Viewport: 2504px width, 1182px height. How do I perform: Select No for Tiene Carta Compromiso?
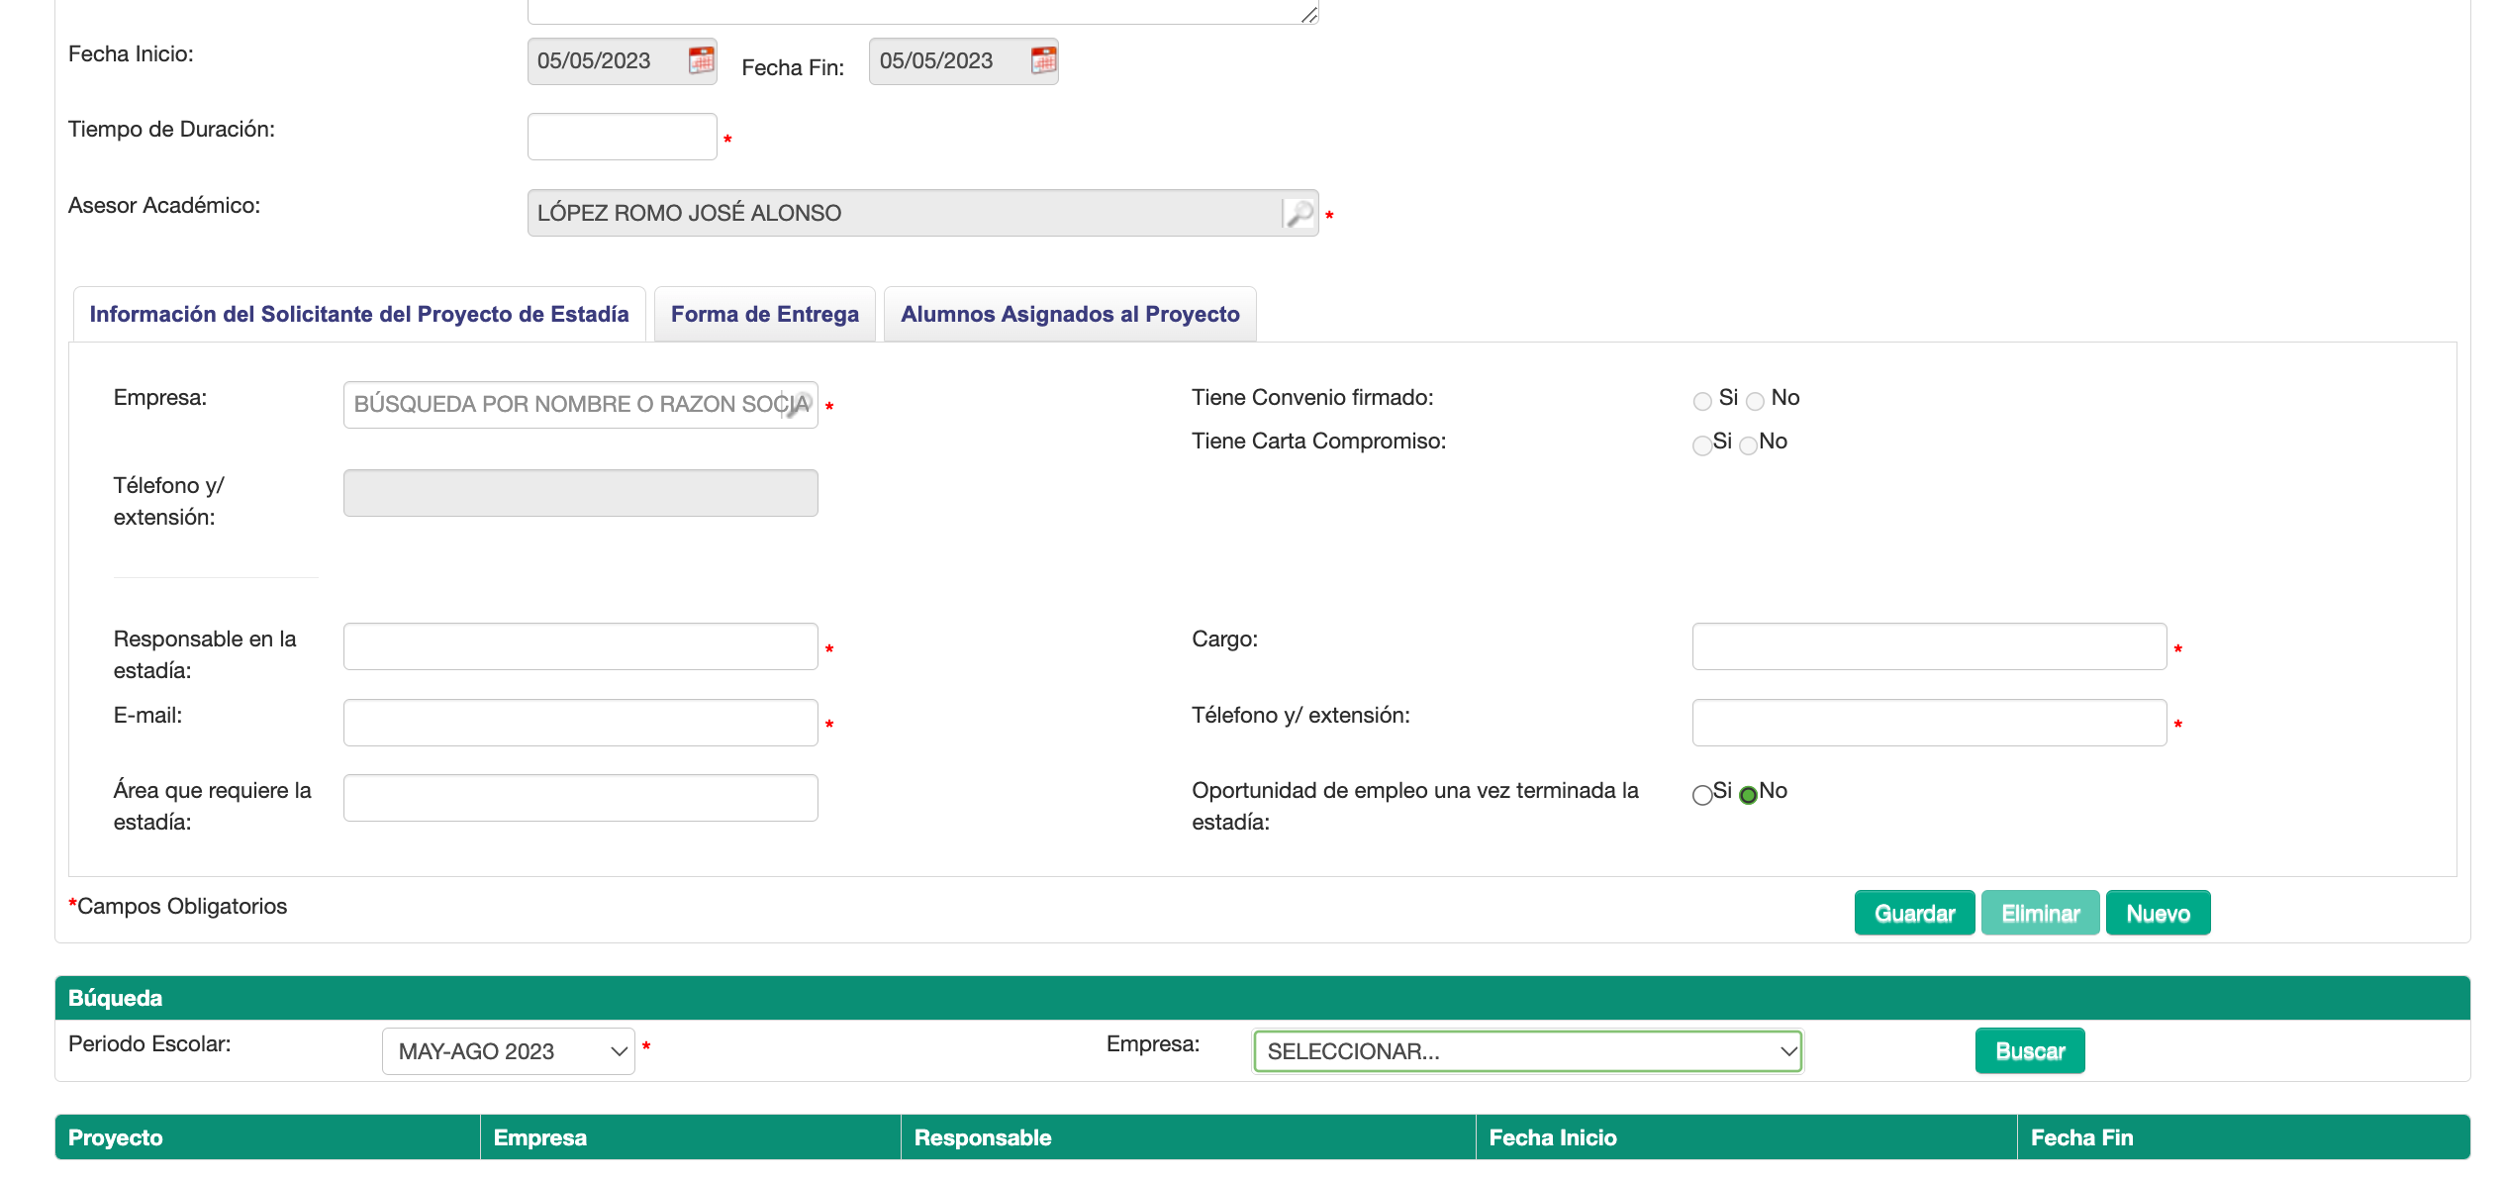coord(1748,444)
